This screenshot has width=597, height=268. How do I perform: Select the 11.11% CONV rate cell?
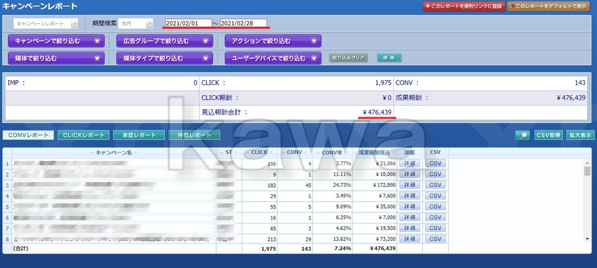[x=332, y=174]
